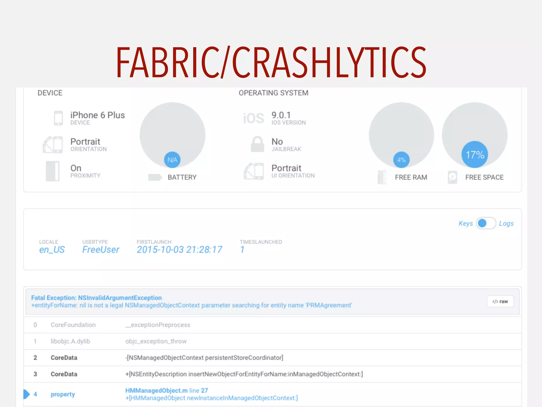This screenshot has width=542, height=407.
Task: Click the UI orientation icon
Action: point(254,171)
